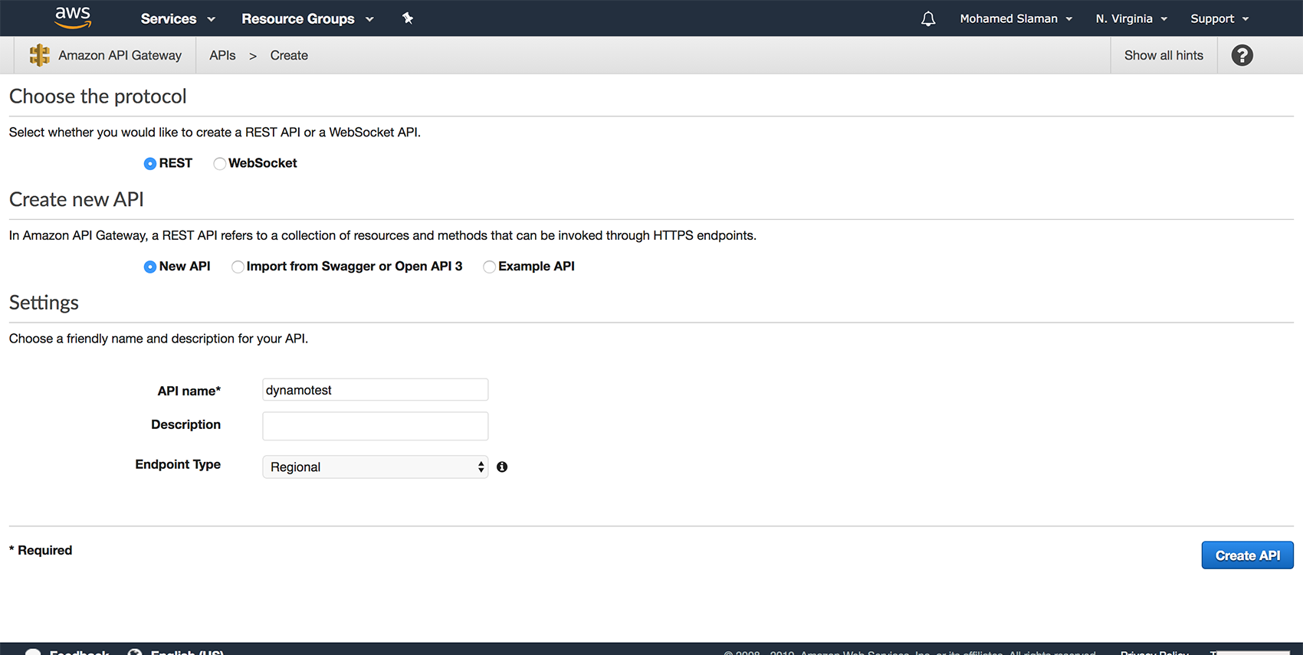Choose the New API option
Viewport: 1303px width, 655px height.
(150, 267)
